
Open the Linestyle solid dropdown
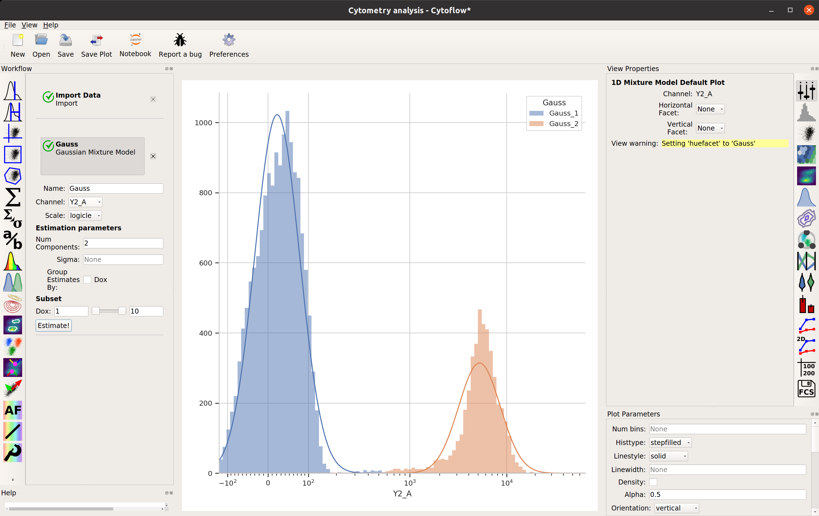coord(668,456)
